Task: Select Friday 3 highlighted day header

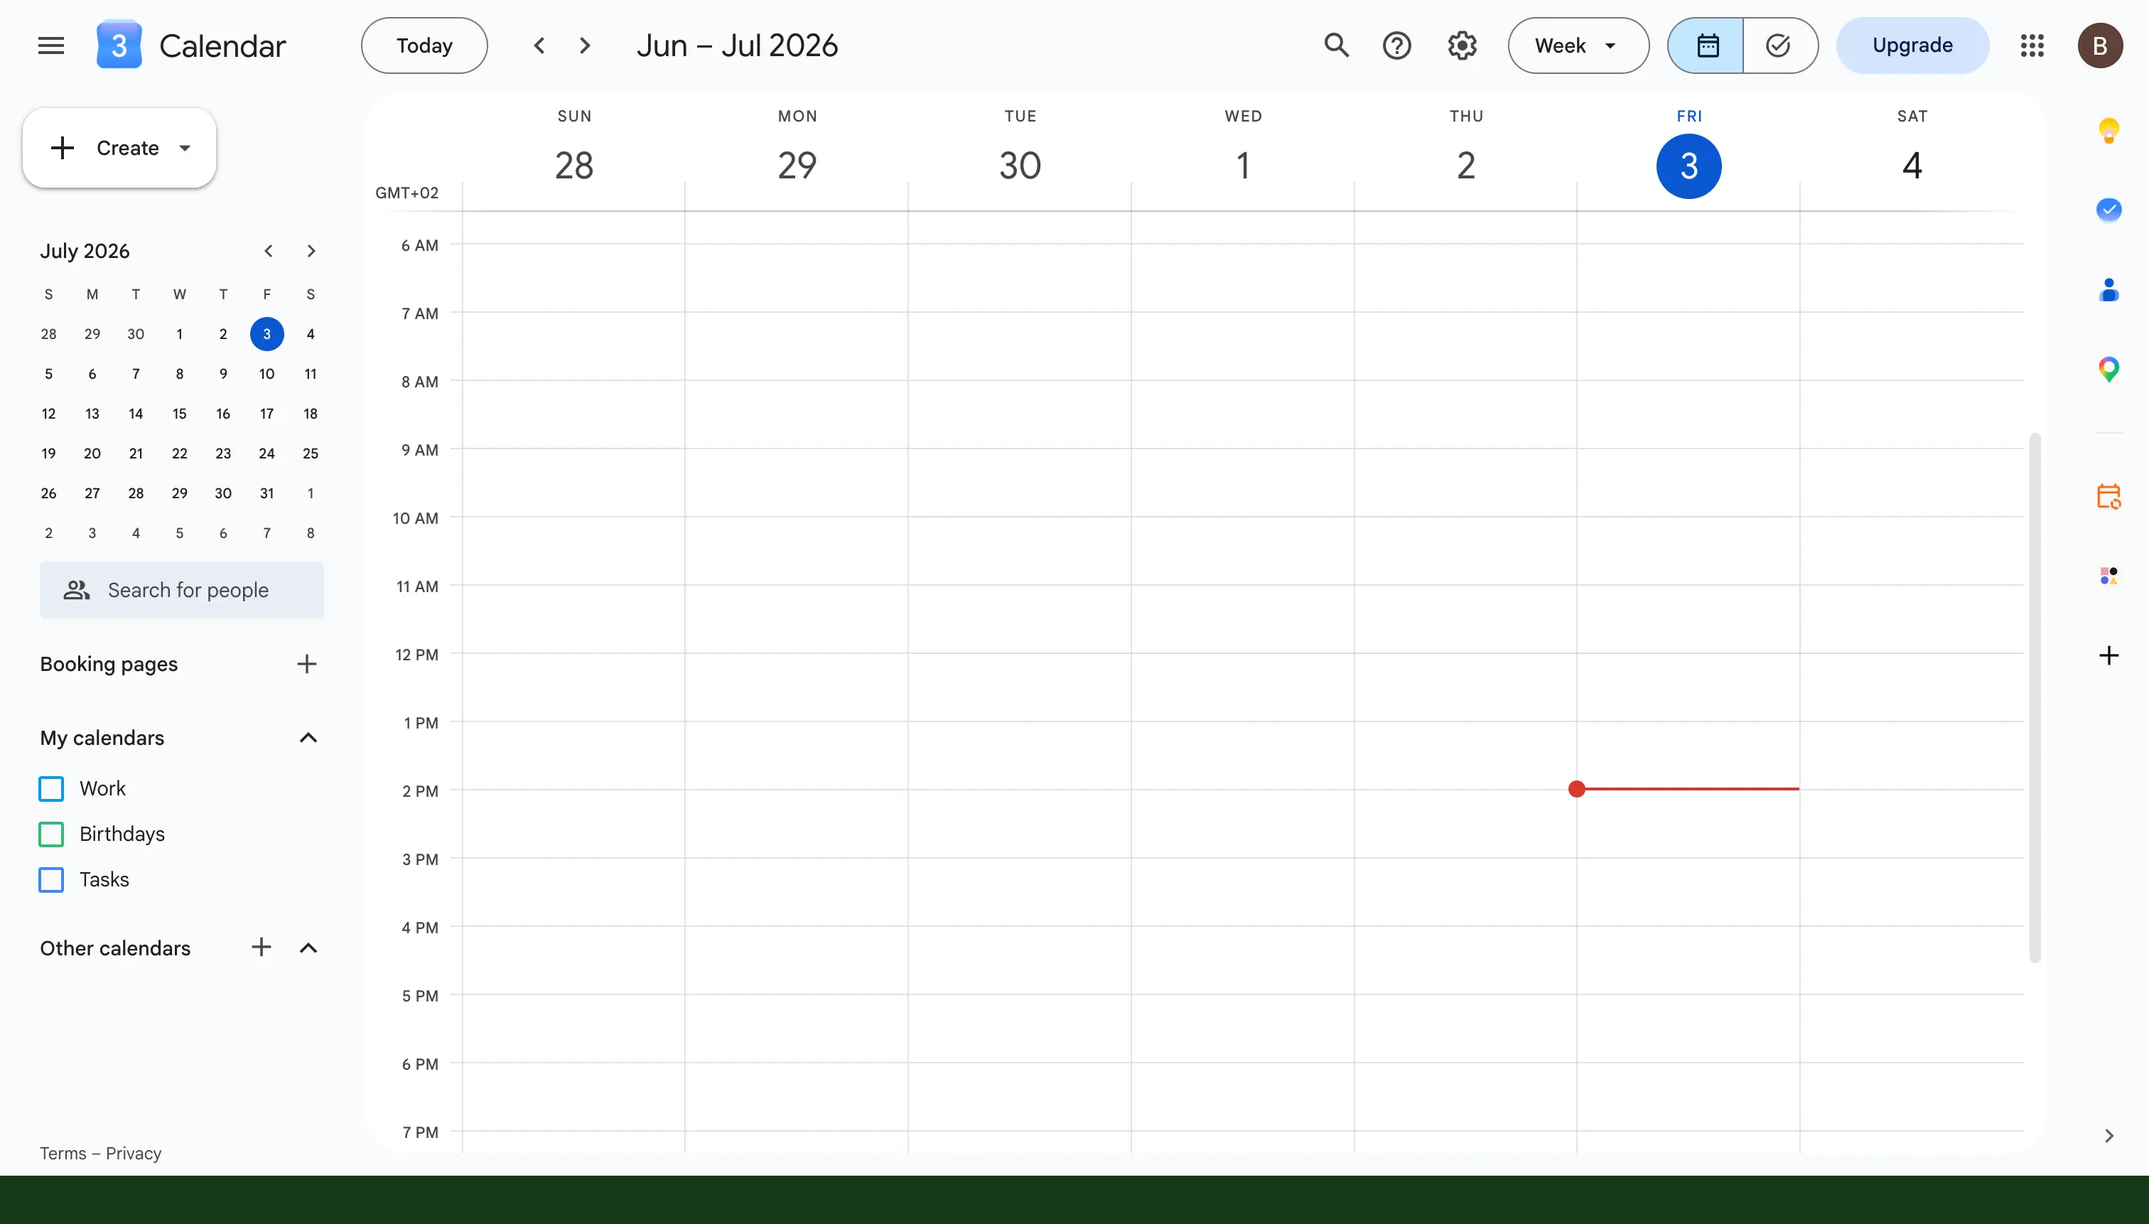Action: [1688, 166]
